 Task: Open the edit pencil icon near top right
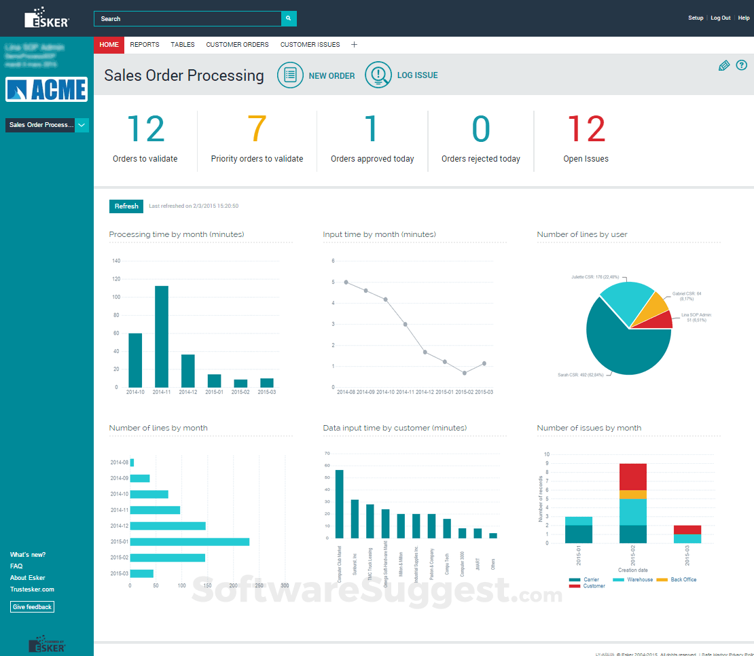coord(724,66)
